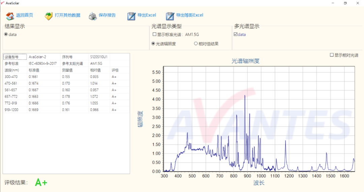This screenshot has height=192, width=364.
Task: Toggle the 显示相对光谱 checkbox
Action: tap(332, 55)
